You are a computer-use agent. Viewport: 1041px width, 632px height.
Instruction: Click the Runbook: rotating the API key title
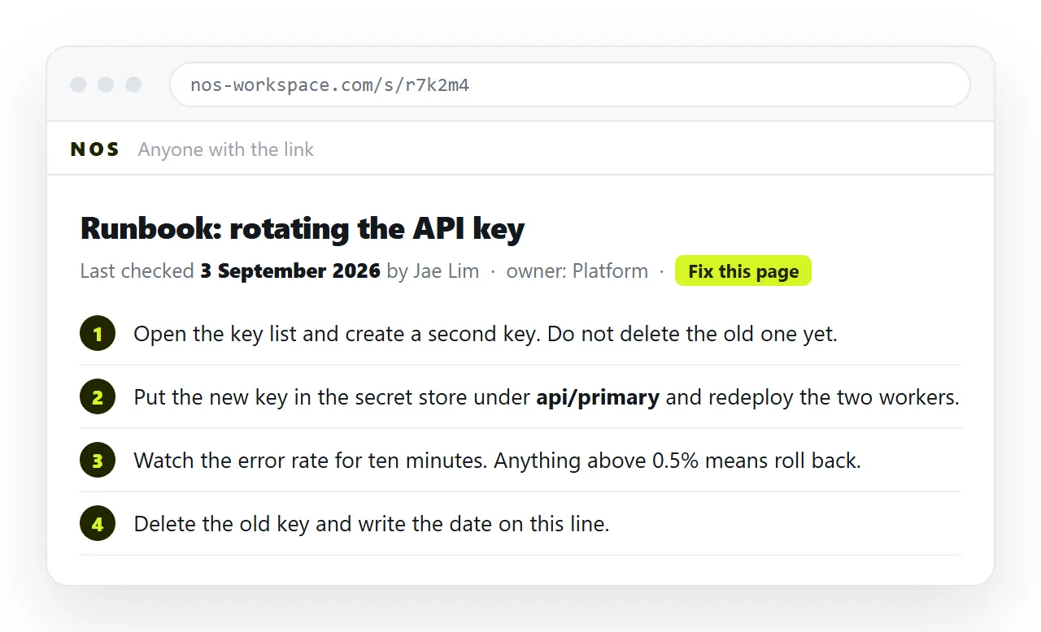click(x=303, y=228)
